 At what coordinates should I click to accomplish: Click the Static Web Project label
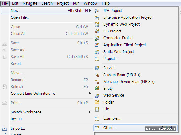[x=119, y=52]
